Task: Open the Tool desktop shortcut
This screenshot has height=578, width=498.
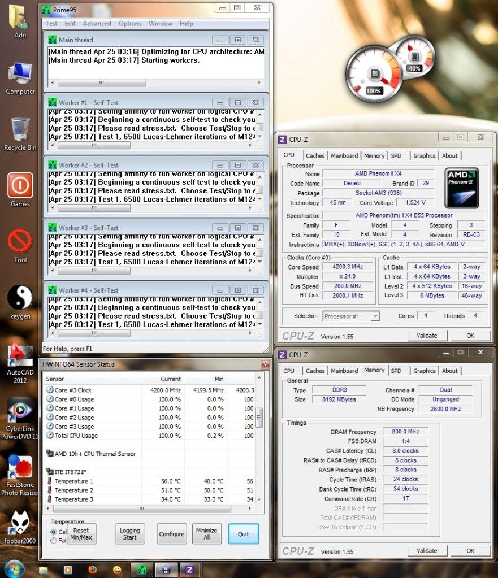Action: 20,246
